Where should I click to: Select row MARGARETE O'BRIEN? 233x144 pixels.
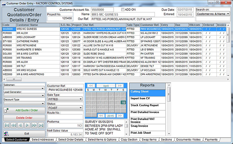(114, 49)
